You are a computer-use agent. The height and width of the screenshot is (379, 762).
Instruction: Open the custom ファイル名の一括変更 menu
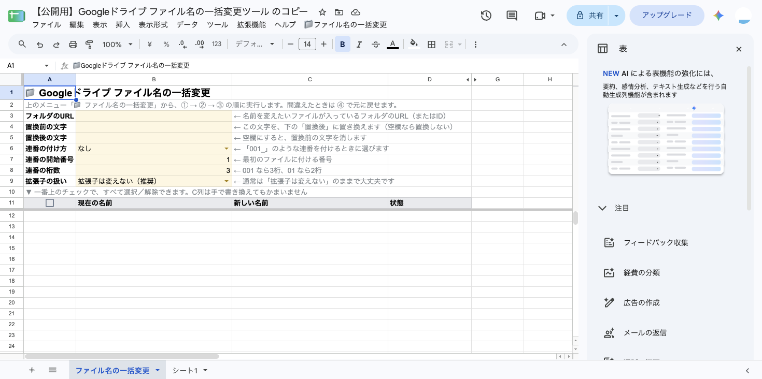345,25
